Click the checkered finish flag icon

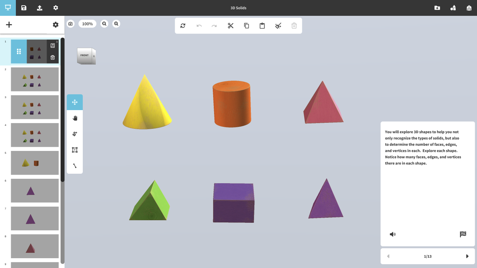click(463, 234)
